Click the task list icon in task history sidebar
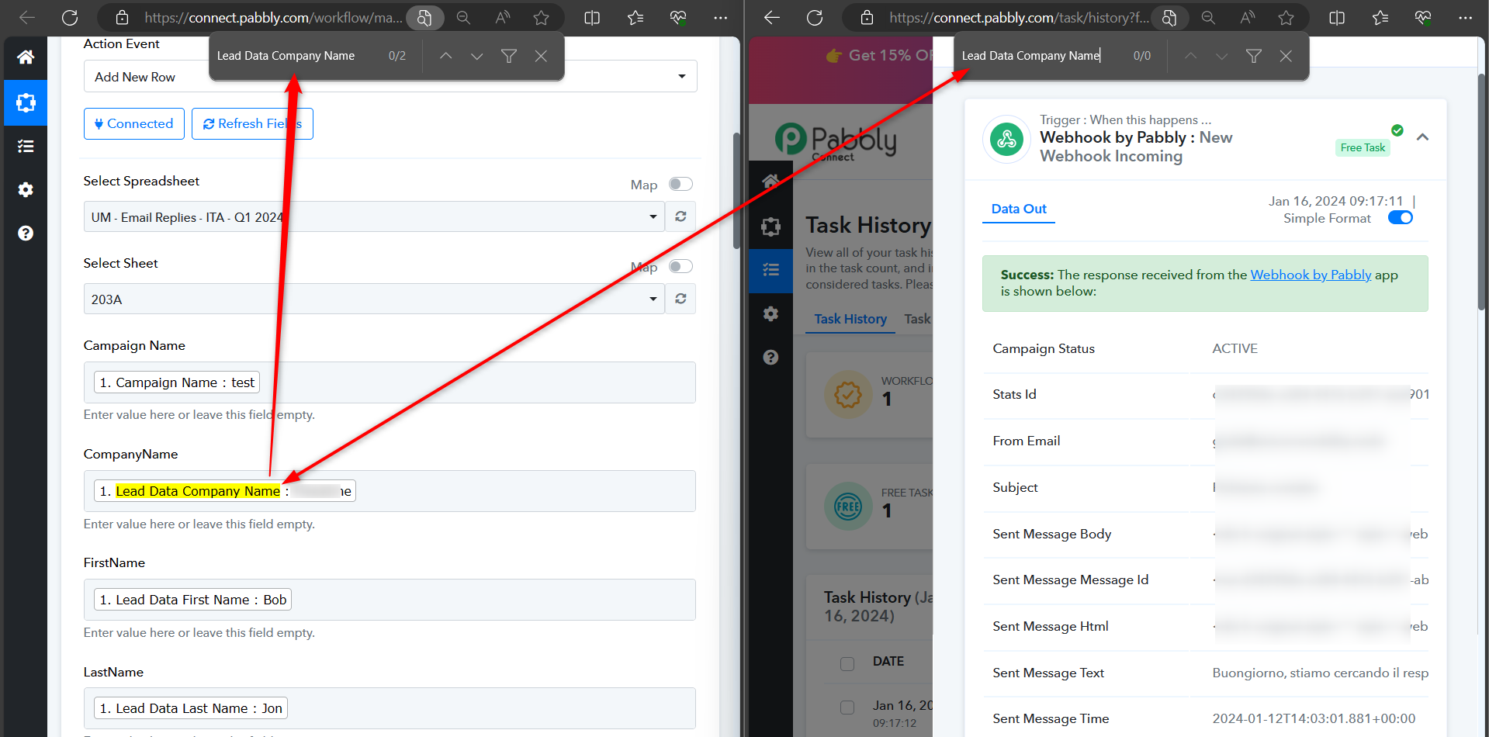This screenshot has width=1489, height=737. (770, 270)
